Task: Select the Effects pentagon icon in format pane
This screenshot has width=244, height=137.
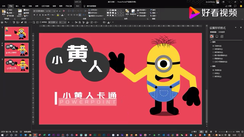Action: coord(217,37)
